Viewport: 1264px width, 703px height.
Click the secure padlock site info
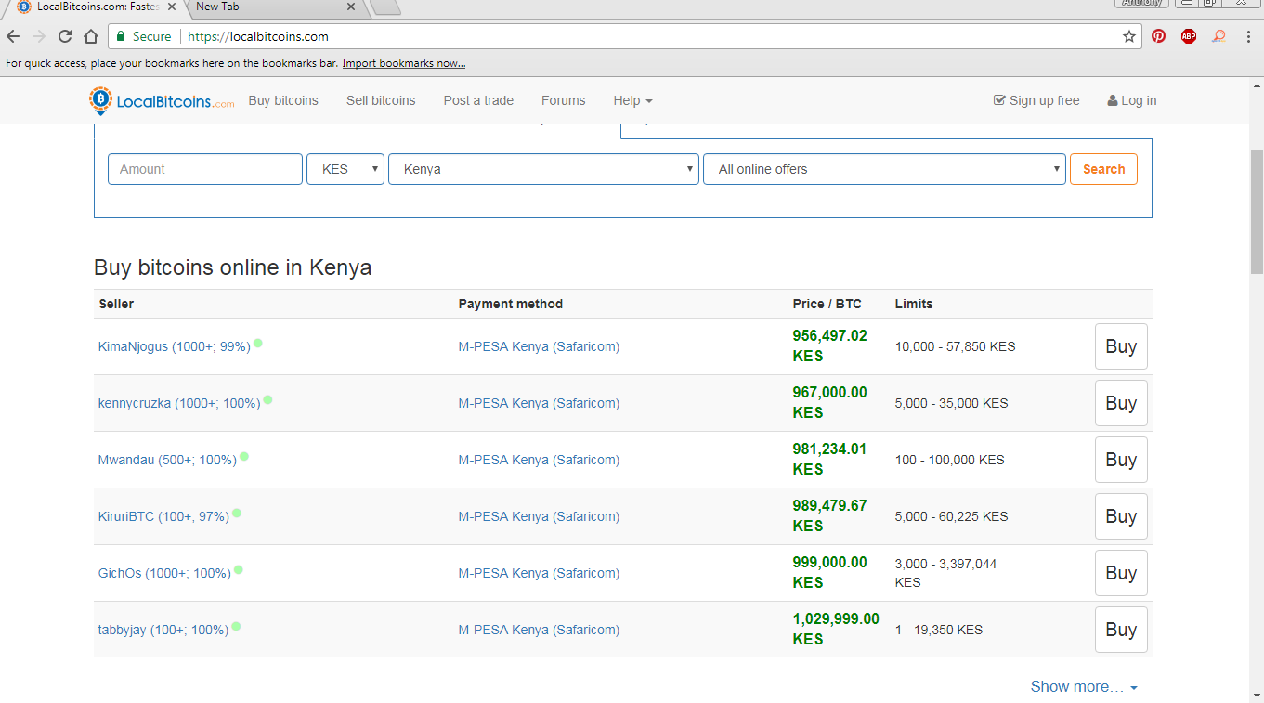pyautogui.click(x=144, y=37)
